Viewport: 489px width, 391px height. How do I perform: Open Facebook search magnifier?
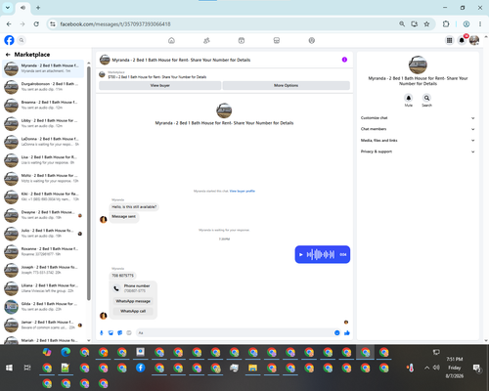pos(22,40)
